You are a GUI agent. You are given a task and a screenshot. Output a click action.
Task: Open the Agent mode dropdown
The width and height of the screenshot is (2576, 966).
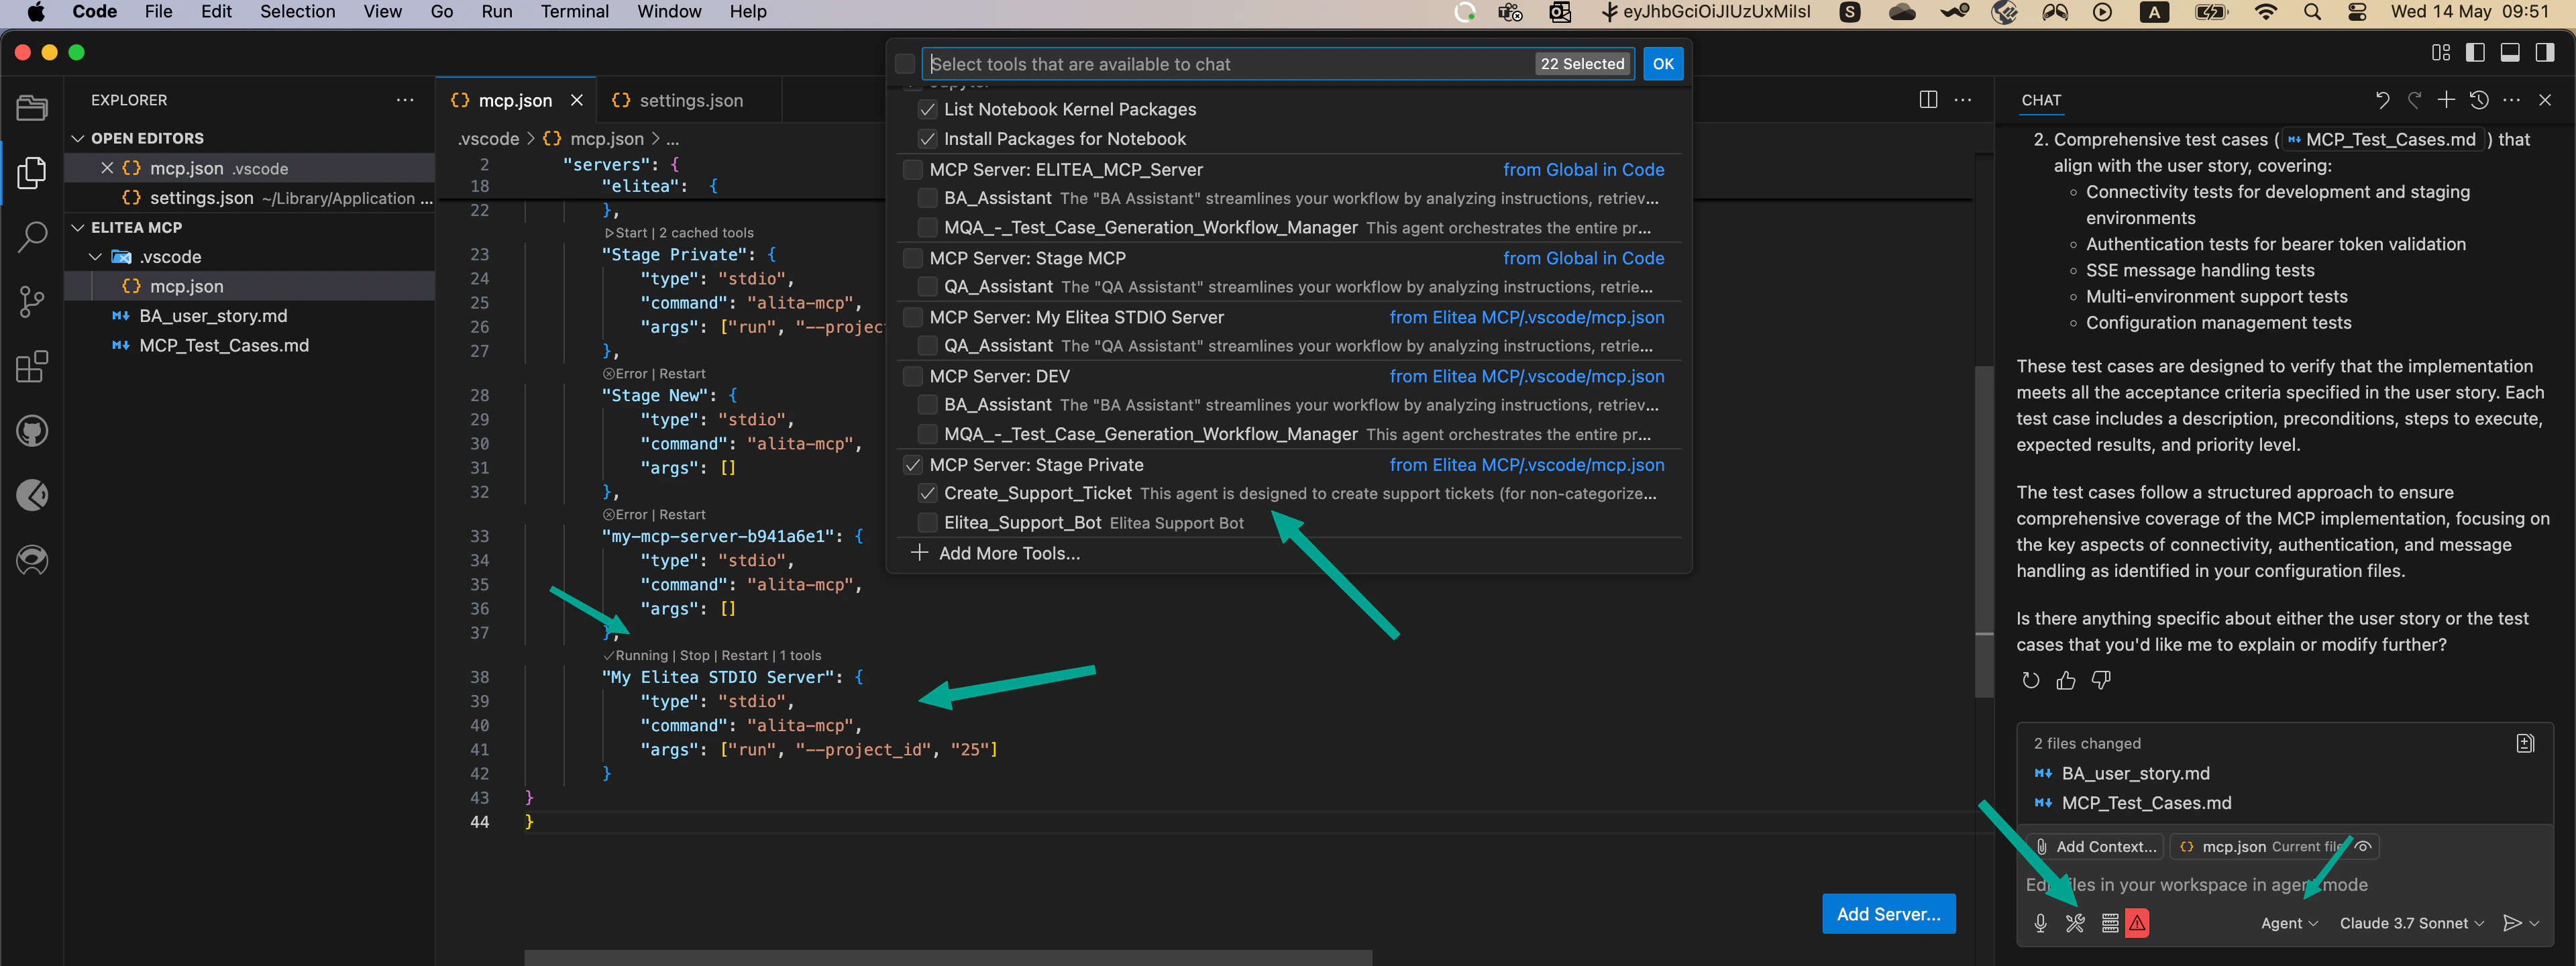click(x=2288, y=923)
